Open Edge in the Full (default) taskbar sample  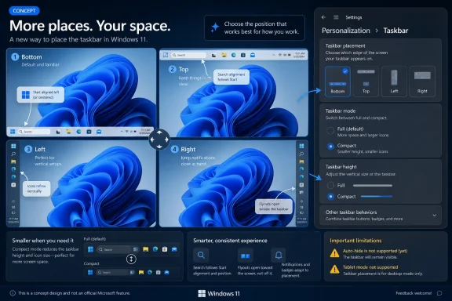point(155,249)
